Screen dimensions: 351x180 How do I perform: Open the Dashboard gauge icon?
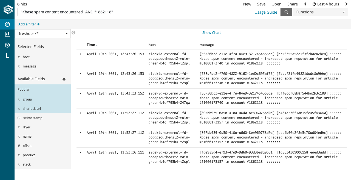[7, 45]
